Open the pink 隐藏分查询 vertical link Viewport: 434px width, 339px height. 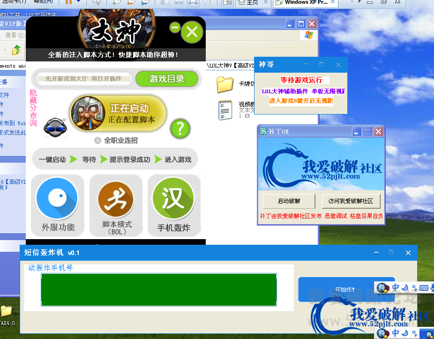tap(33, 108)
